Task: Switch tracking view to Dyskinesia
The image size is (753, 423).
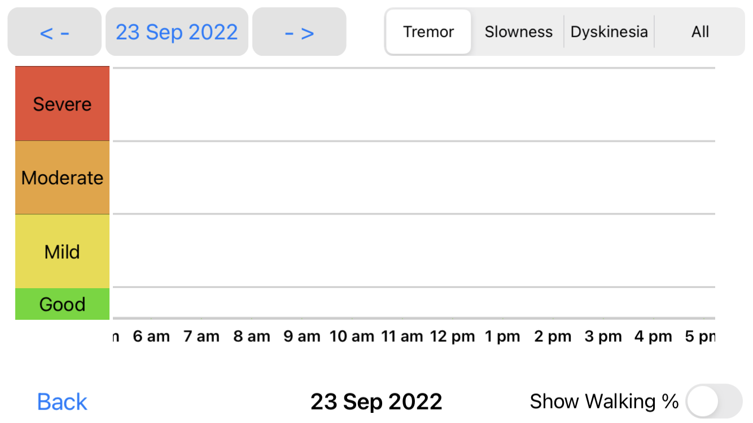Action: (x=609, y=32)
